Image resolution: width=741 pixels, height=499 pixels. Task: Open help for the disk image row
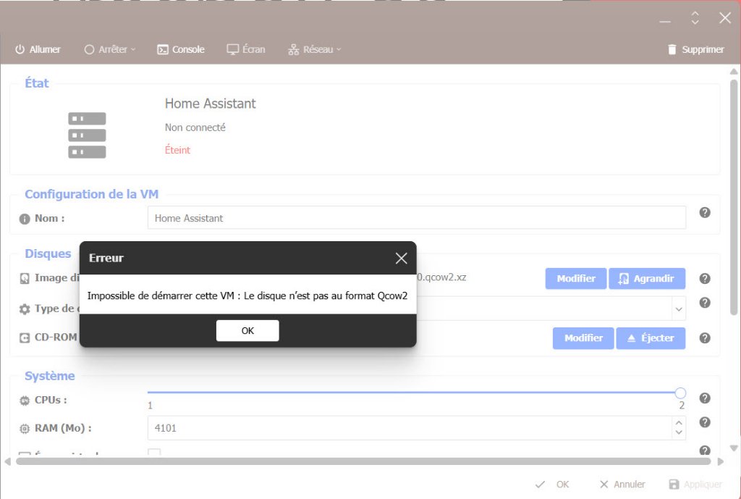pos(705,279)
